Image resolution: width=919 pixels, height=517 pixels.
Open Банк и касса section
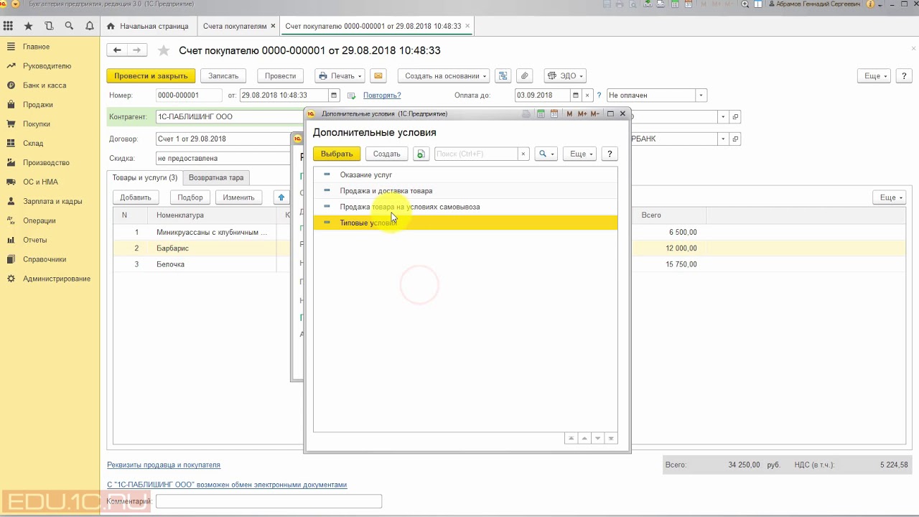coord(45,85)
